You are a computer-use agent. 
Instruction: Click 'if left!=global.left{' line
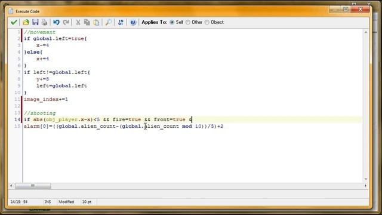tap(57, 72)
